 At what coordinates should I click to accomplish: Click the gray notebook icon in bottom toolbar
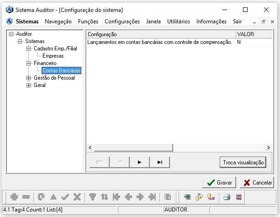click(168, 197)
